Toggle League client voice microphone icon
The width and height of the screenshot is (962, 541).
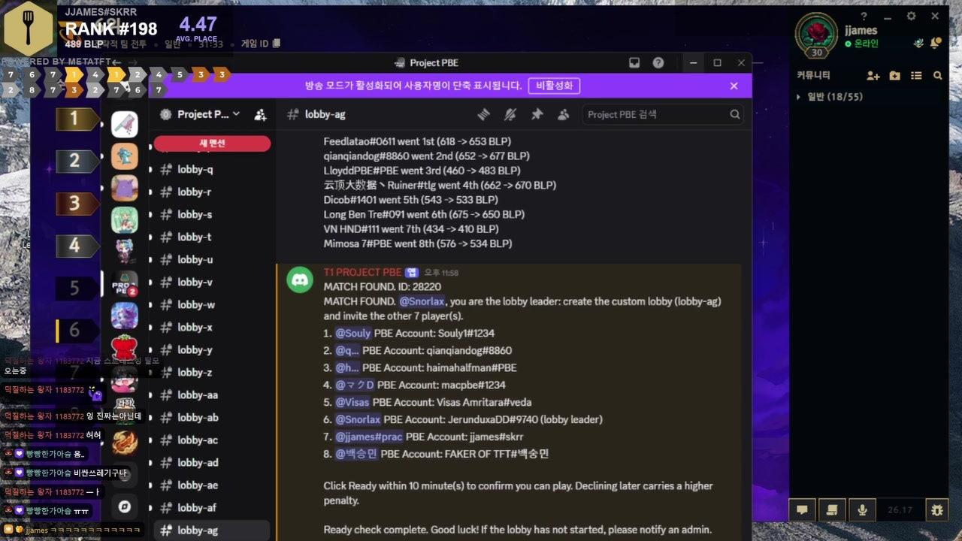pyautogui.click(x=862, y=510)
